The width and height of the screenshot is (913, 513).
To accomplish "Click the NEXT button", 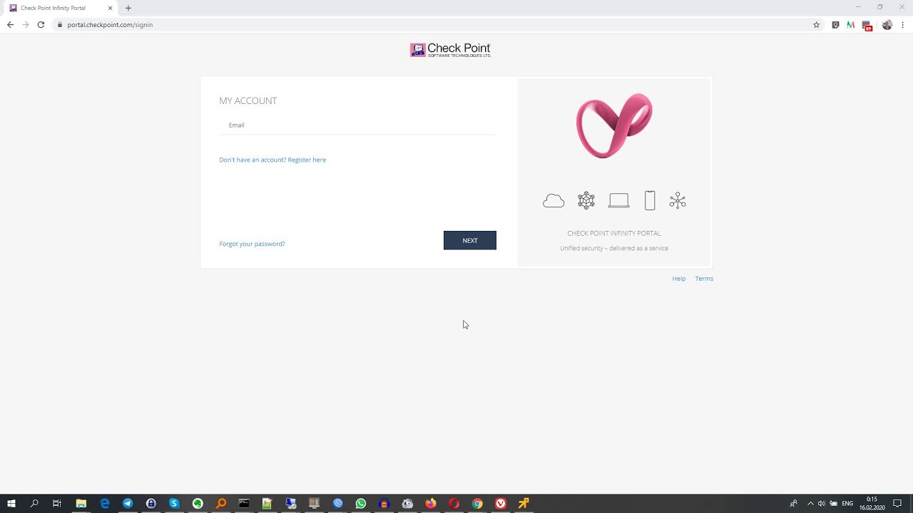I will point(469,240).
